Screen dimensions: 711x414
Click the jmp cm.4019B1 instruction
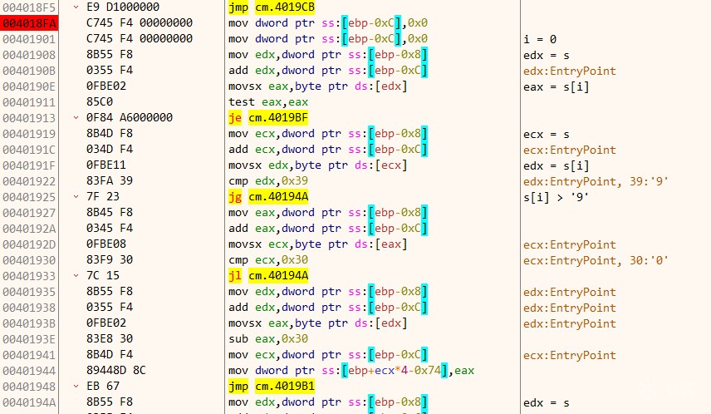(x=271, y=387)
